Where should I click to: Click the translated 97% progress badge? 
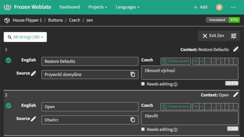223,20
